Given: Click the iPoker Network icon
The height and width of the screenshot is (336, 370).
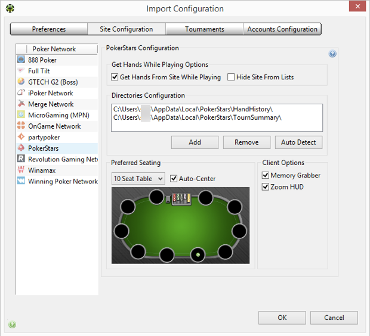Looking at the screenshot, I should point(21,92).
